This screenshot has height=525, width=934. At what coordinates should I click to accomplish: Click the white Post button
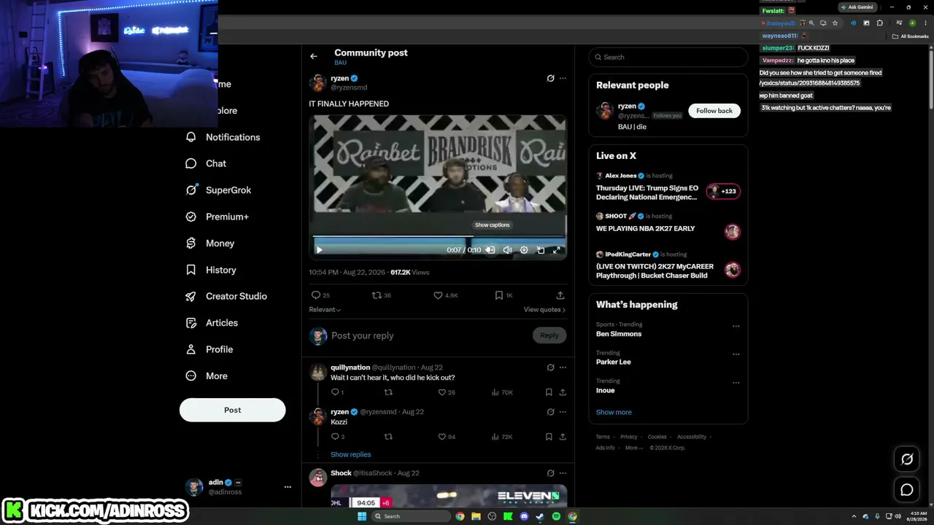point(233,410)
